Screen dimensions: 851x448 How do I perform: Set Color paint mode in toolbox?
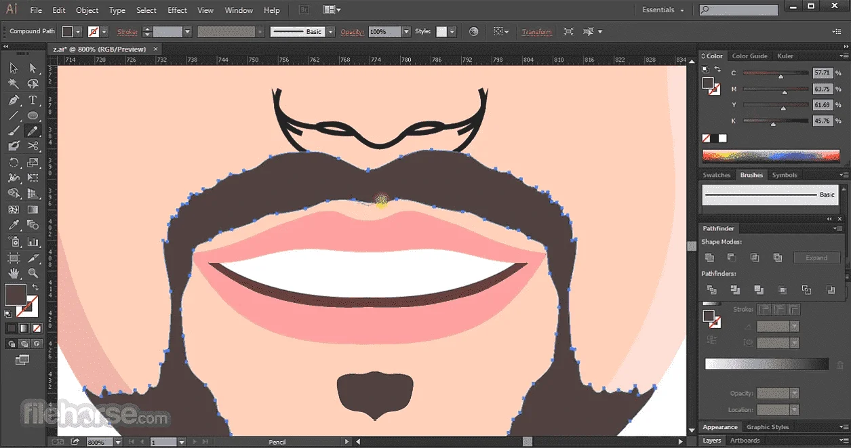coord(12,328)
